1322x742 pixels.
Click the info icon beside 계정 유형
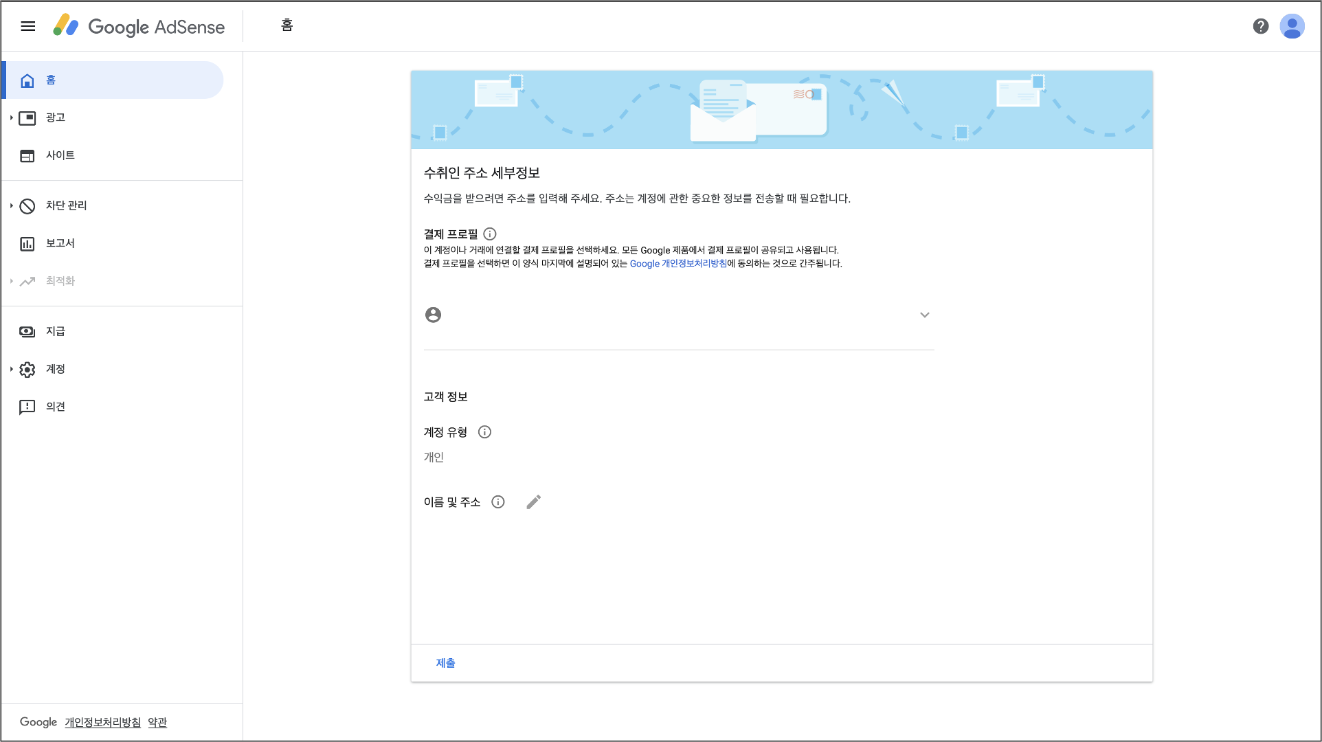pos(484,432)
